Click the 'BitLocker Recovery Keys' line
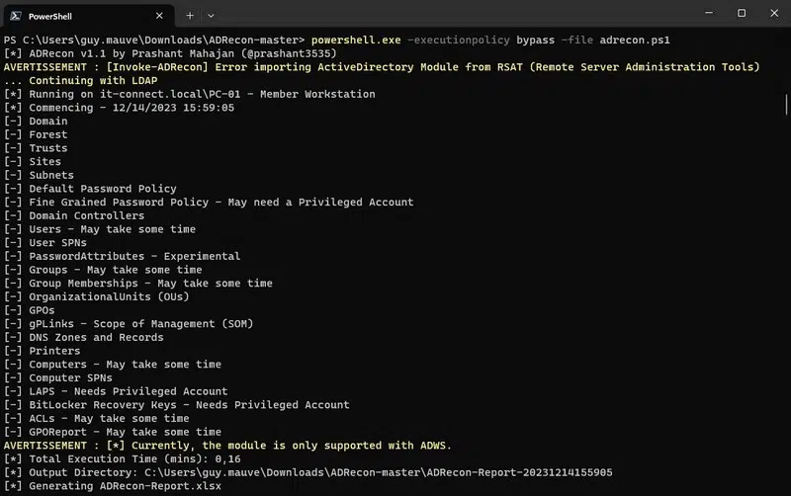 177,405
